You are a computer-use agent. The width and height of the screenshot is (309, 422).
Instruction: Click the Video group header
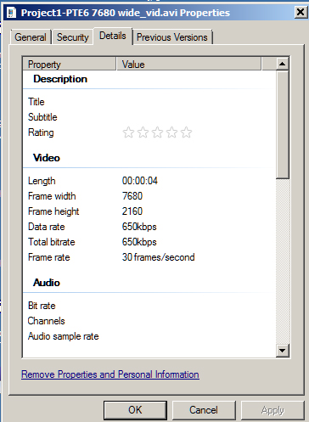click(47, 158)
